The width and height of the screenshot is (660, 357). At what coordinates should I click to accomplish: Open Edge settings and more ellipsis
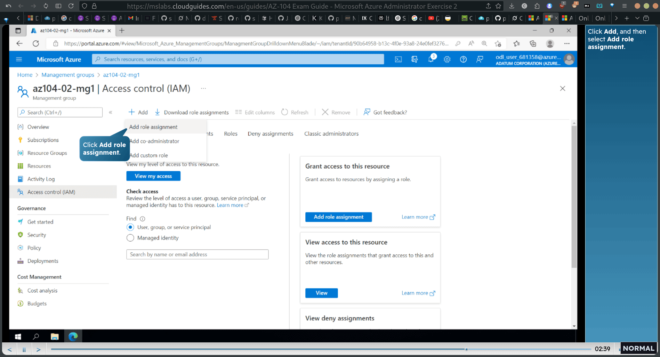tap(567, 43)
